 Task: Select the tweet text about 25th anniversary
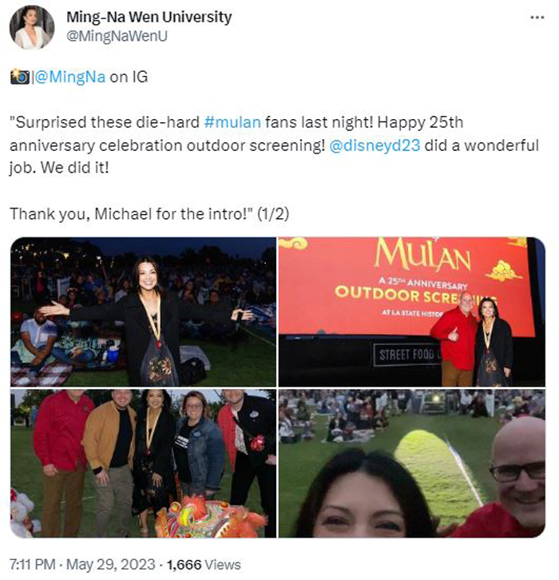click(x=275, y=145)
